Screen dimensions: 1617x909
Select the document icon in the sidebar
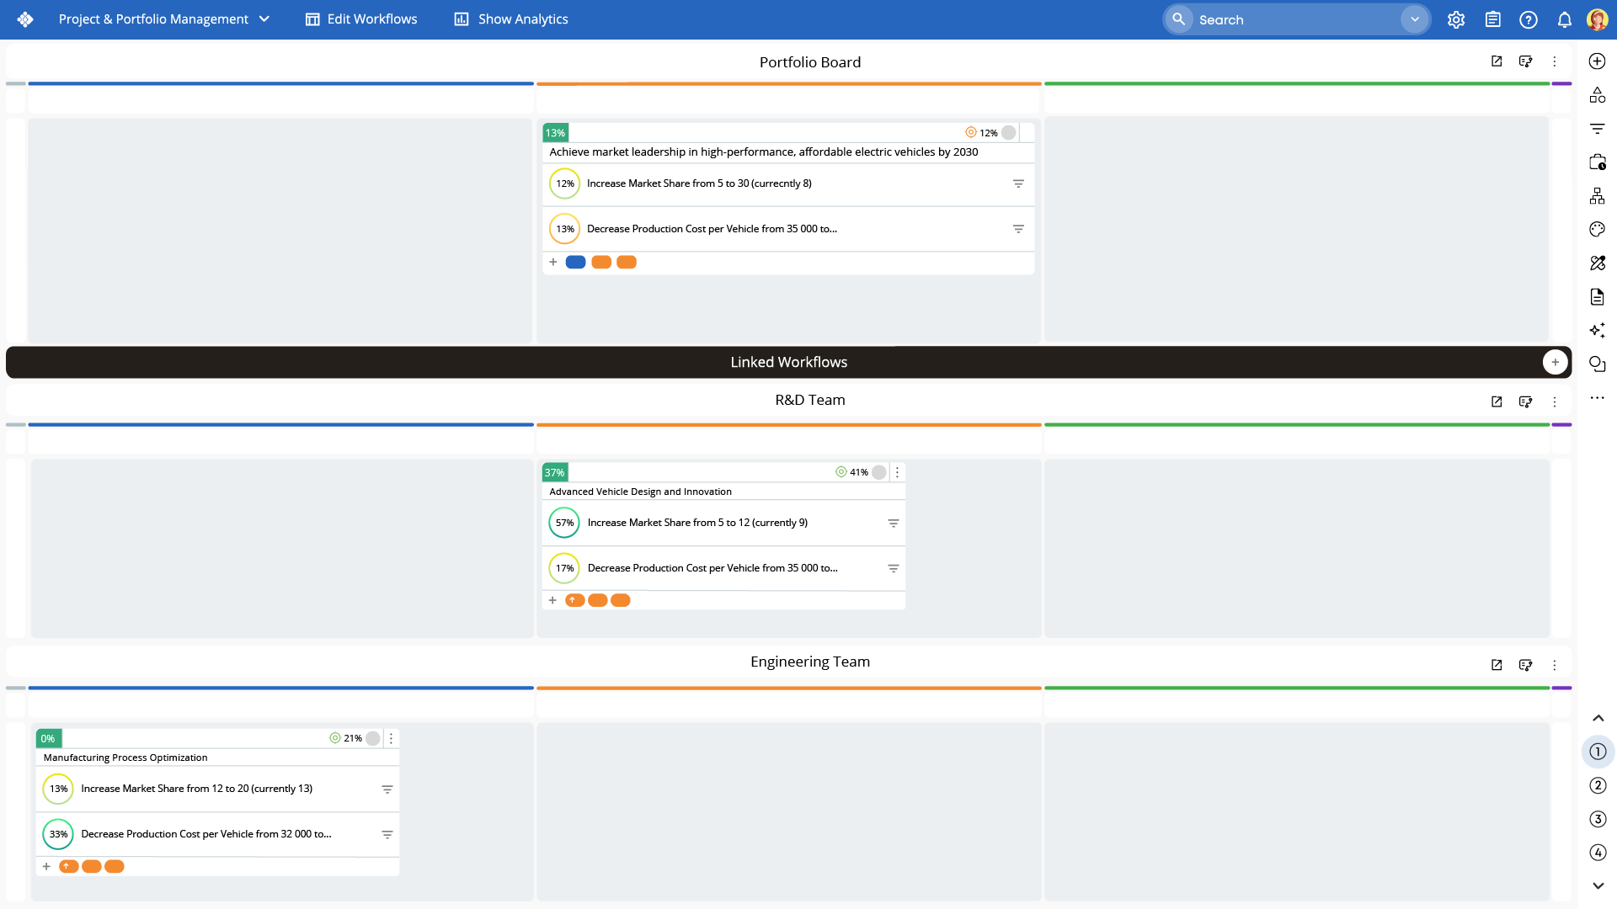click(1598, 296)
